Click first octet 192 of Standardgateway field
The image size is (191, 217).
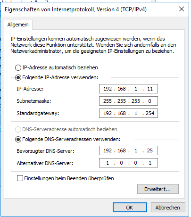108,113
